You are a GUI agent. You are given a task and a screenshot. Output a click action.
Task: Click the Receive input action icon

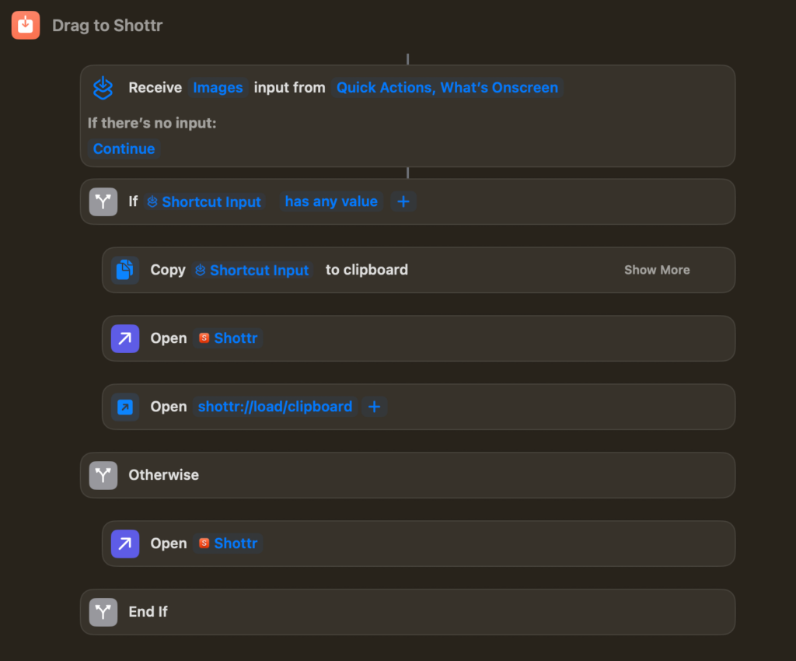coord(103,88)
